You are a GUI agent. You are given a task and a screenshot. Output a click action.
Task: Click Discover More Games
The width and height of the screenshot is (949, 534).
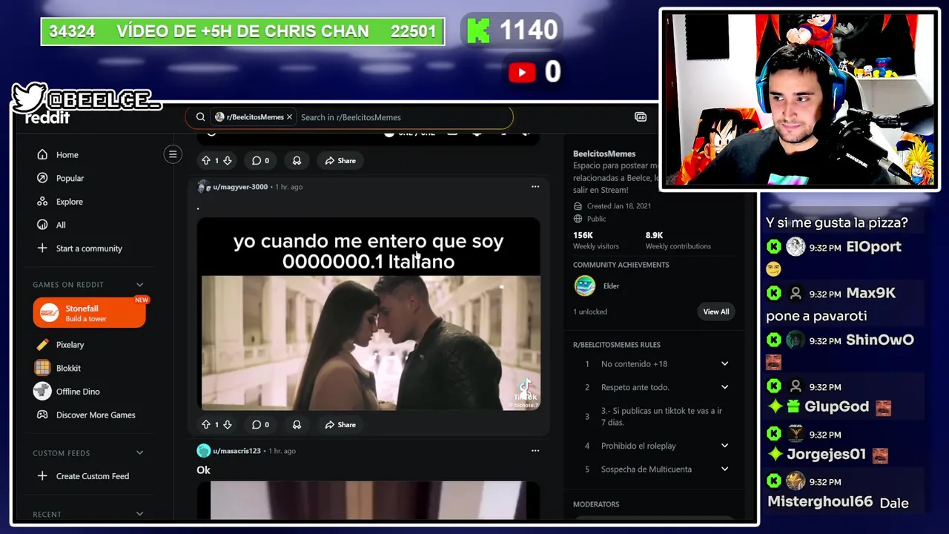point(96,415)
